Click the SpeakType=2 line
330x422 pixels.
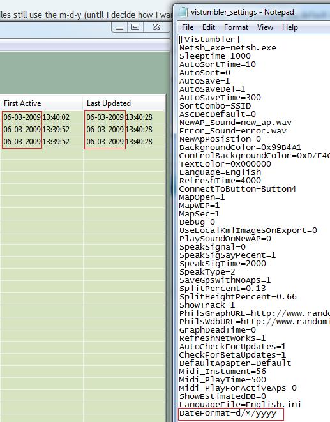tap(207, 272)
